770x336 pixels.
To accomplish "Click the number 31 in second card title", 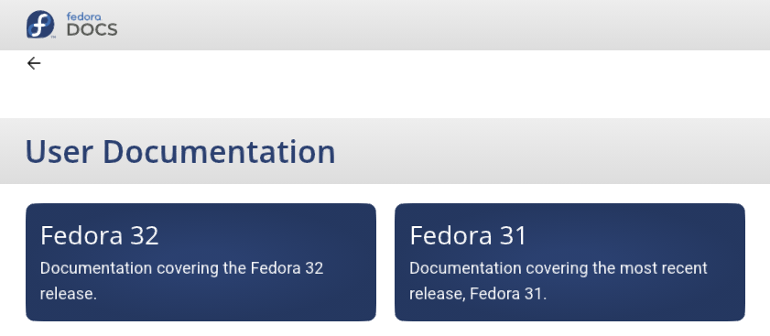I will point(513,235).
